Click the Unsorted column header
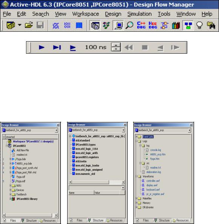This screenshot has width=219, height=224. click(32, 137)
